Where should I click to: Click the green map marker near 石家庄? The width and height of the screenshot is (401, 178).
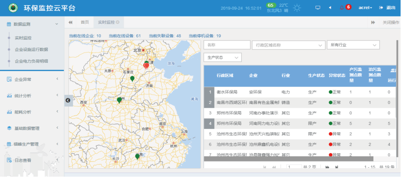point(132,79)
